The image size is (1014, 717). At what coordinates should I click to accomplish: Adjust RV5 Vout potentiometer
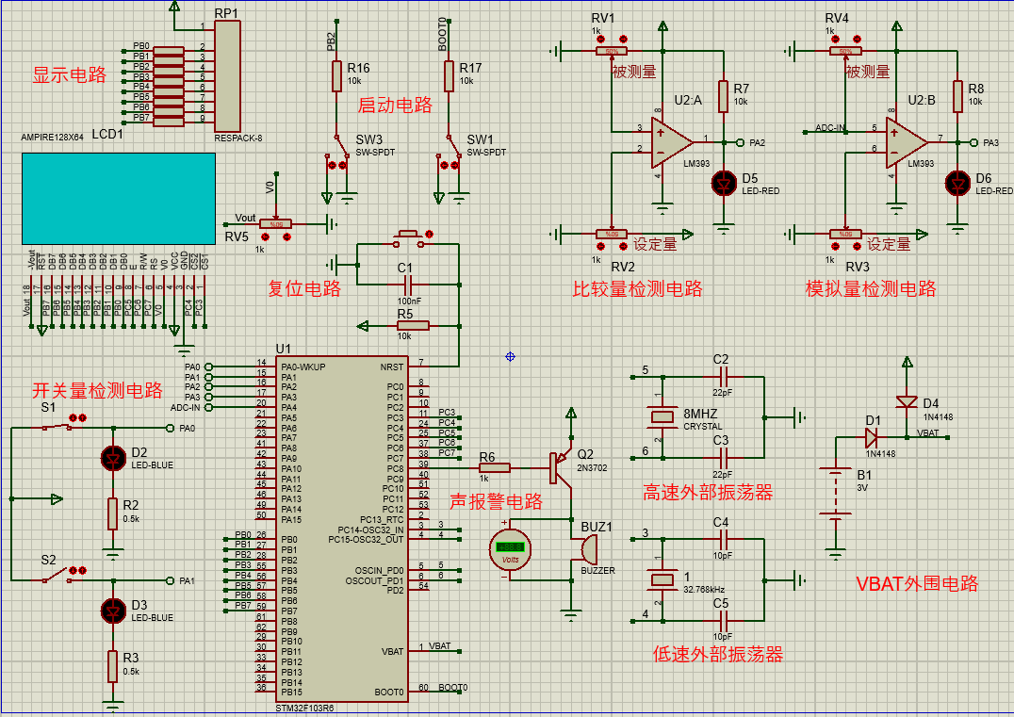tap(275, 224)
